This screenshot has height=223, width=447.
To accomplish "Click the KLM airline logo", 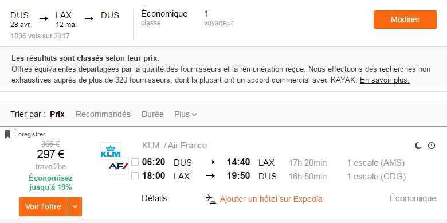I will click(x=111, y=151).
